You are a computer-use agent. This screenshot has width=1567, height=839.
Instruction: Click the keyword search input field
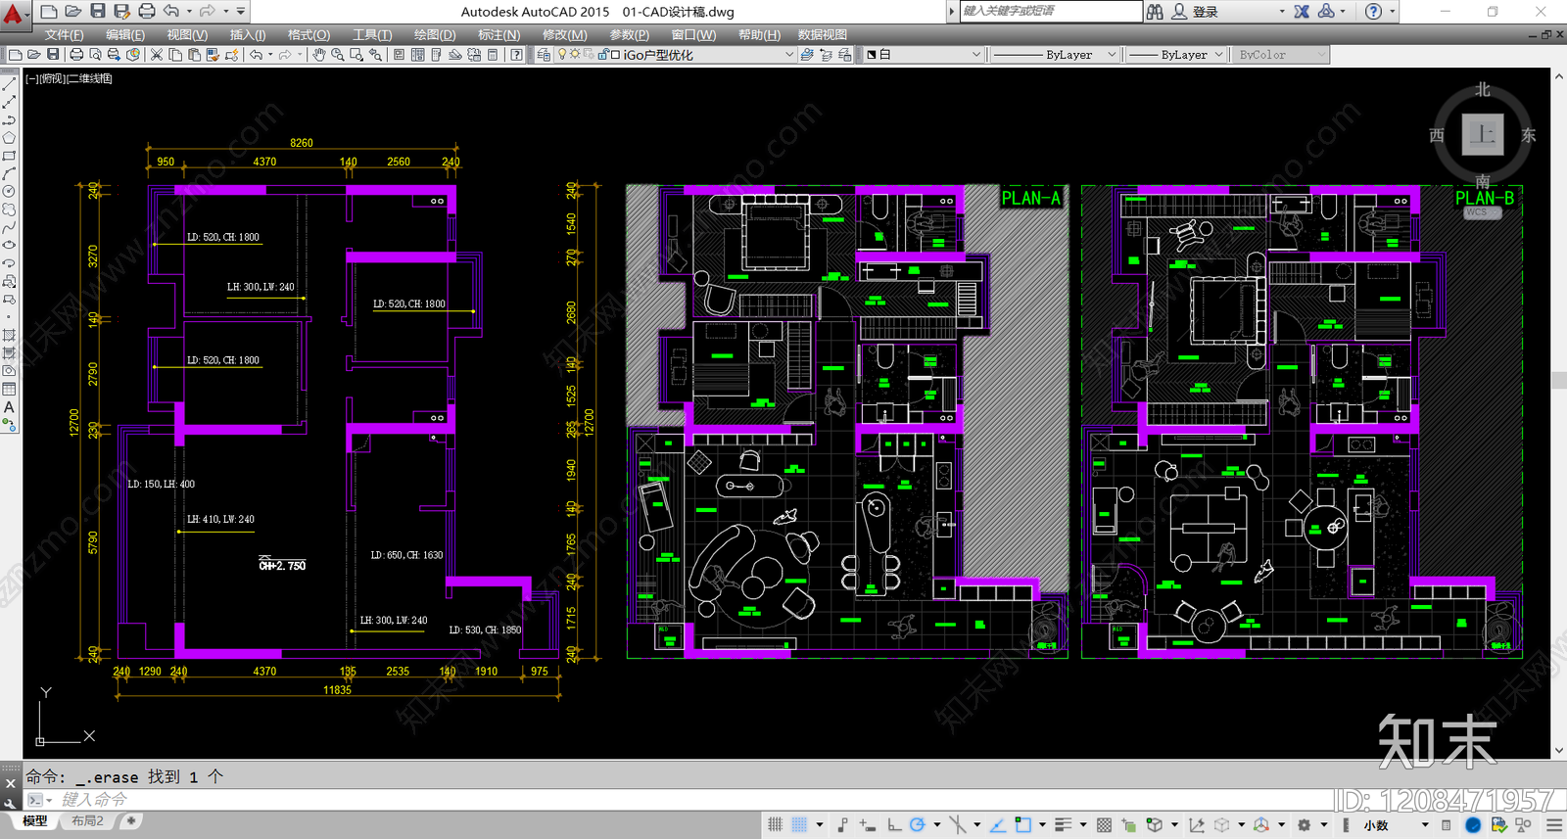pos(1050,11)
